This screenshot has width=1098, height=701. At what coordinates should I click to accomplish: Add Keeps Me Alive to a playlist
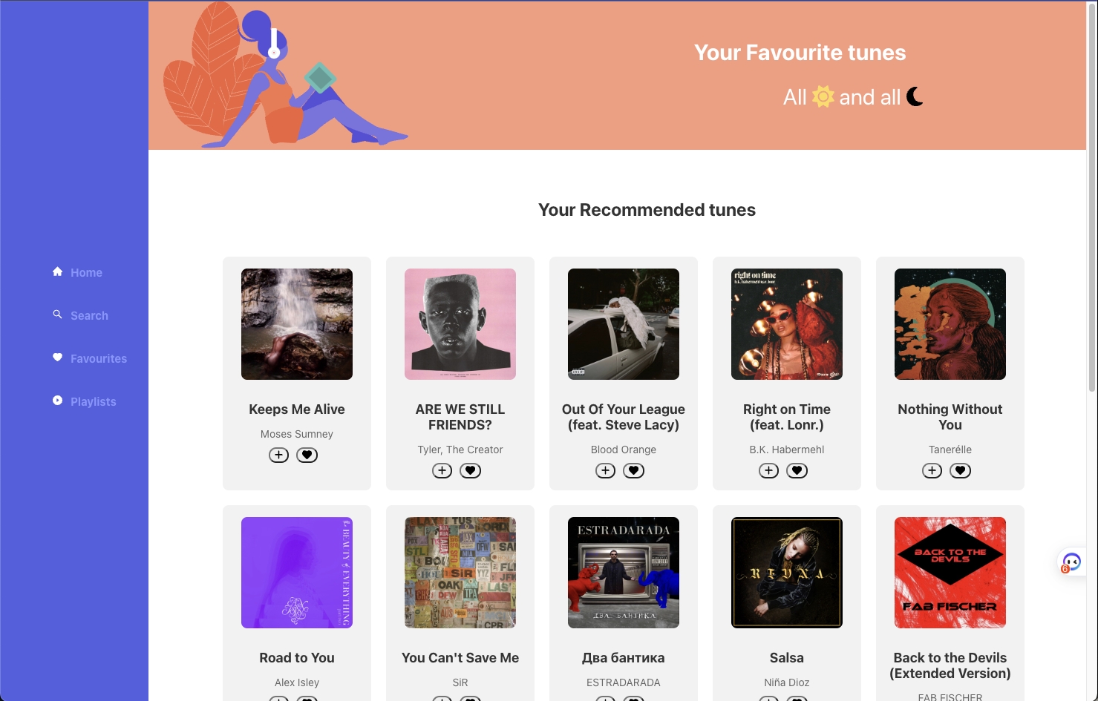pos(278,455)
